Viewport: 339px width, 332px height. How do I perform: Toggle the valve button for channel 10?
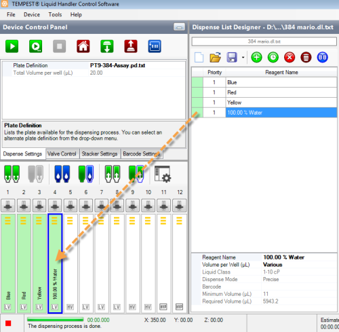(148, 206)
